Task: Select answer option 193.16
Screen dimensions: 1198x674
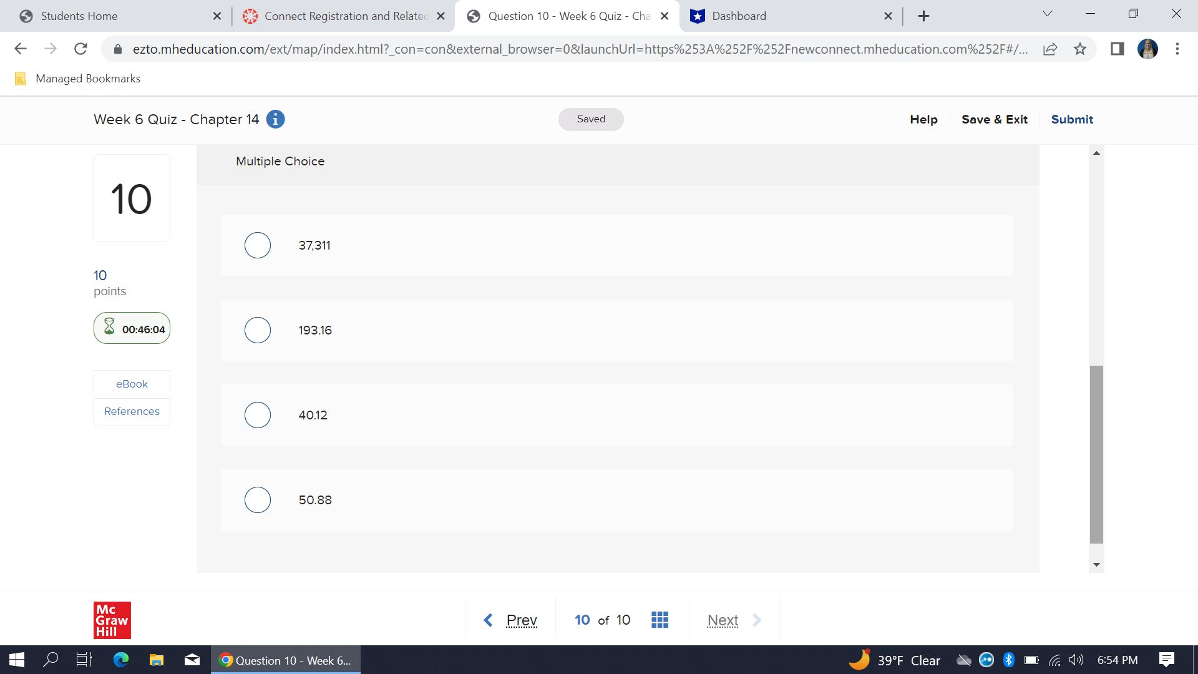Action: click(258, 330)
